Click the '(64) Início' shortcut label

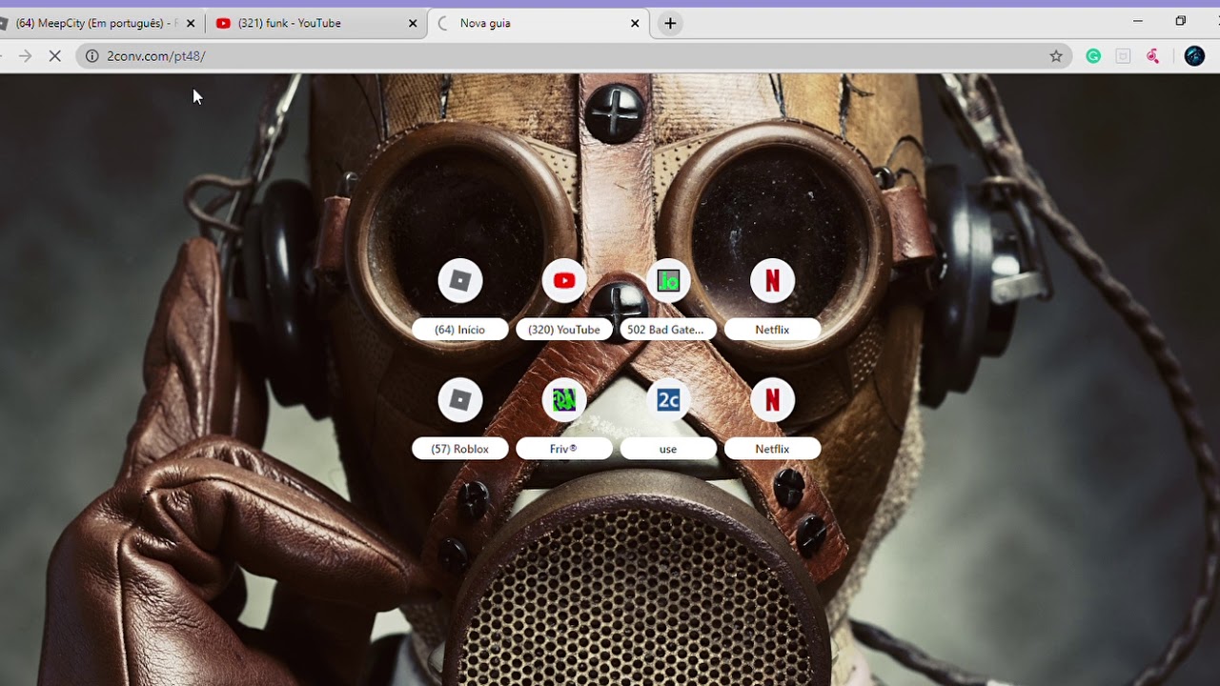pos(460,330)
